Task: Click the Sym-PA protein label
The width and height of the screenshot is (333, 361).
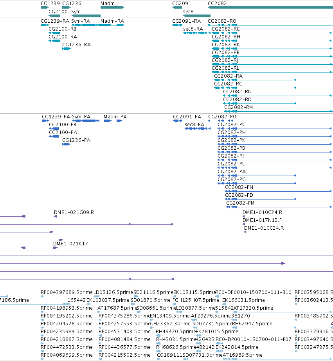Action: (81, 117)
